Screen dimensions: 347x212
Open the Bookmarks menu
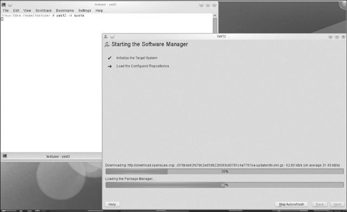[x=65, y=10]
